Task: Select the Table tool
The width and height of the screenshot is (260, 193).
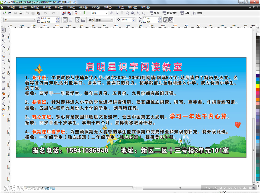Action: click(x=3, y=89)
